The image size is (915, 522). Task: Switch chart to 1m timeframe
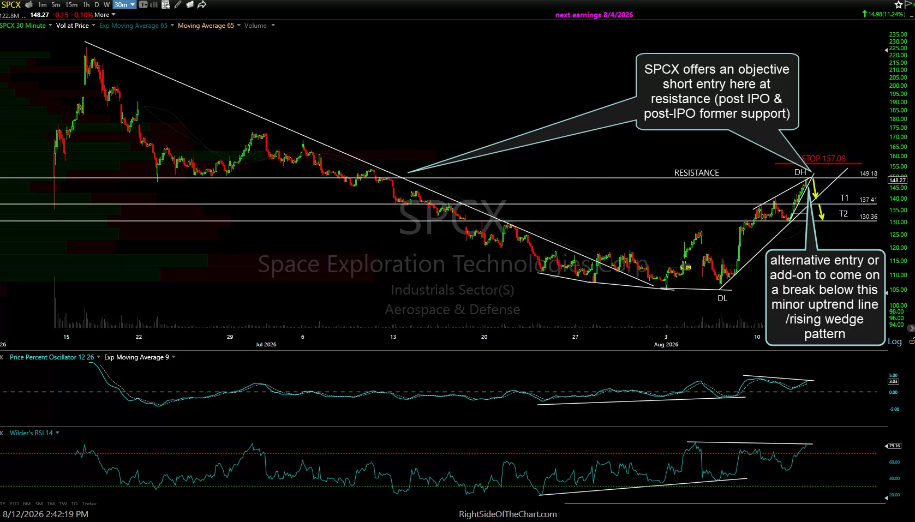42,4
